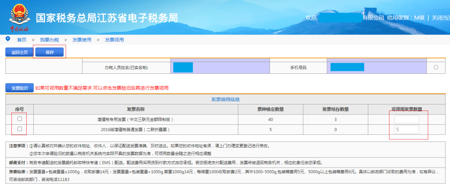Click the red hint about 发票验旧
This screenshot has width=450, height=186.
(x=102, y=88)
